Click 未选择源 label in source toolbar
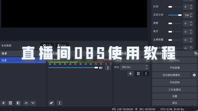Viewport: 198px width, 111px height. tap(6, 45)
